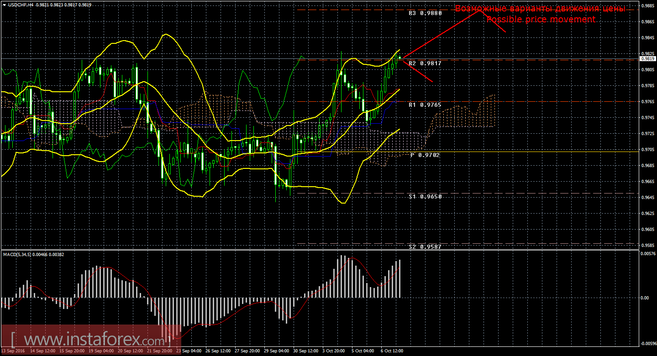
Task: Select the R2 0.9817 resistance label
Action: (425, 63)
